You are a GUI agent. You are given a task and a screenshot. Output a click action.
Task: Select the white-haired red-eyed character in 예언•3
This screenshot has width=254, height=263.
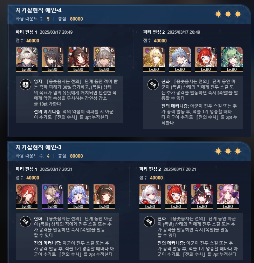coord(150,196)
